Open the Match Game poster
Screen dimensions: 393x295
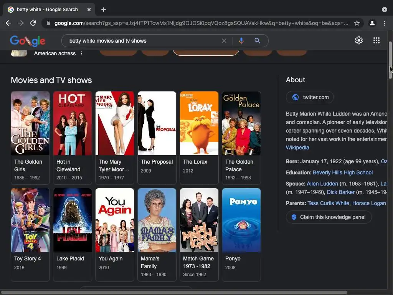199,220
